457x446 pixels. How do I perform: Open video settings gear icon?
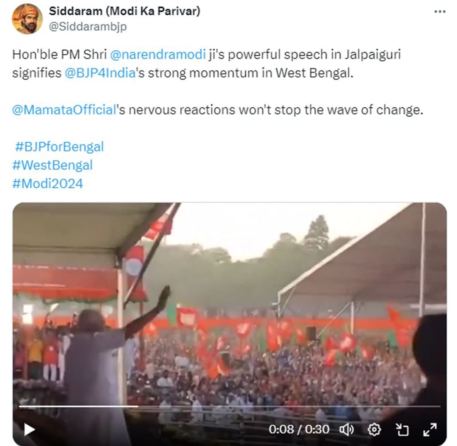[x=374, y=430]
